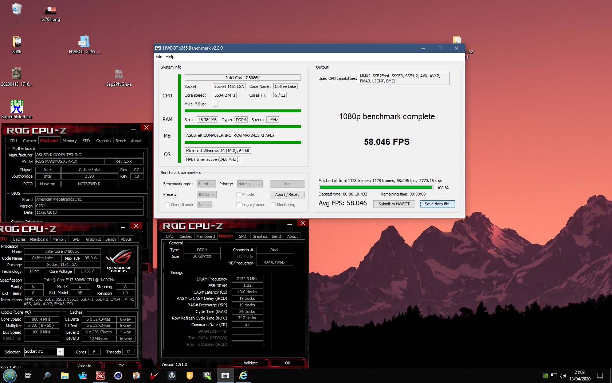Click the 58.046 FPS result text

(x=387, y=142)
